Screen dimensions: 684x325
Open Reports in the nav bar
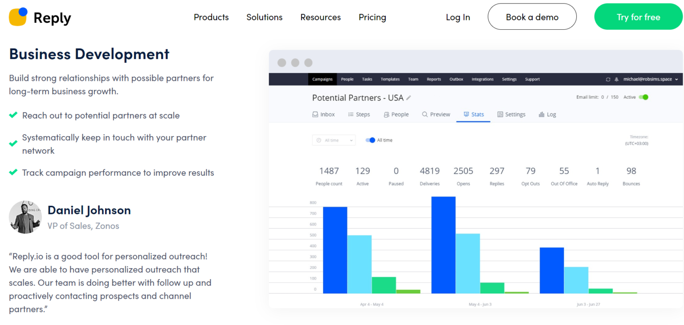coord(434,79)
